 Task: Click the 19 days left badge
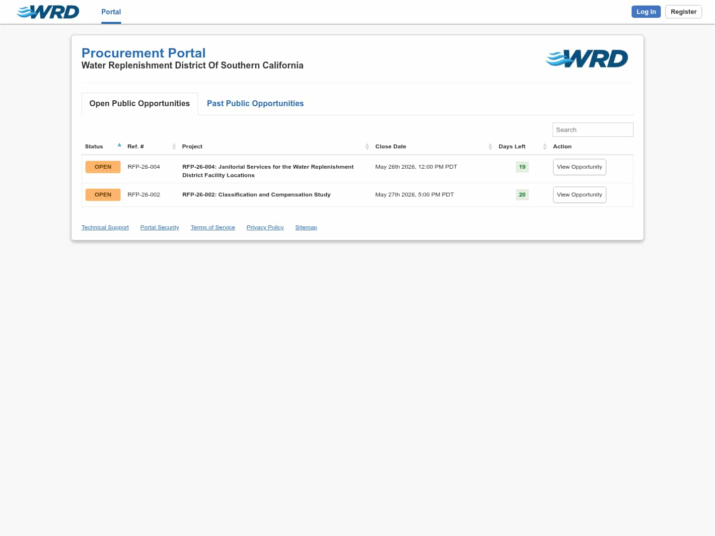click(x=522, y=167)
